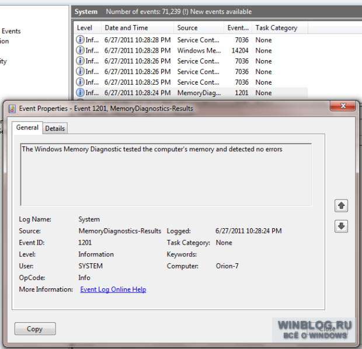Click the event description text box
This screenshot has width=362, height=349.
pyautogui.click(x=166, y=175)
